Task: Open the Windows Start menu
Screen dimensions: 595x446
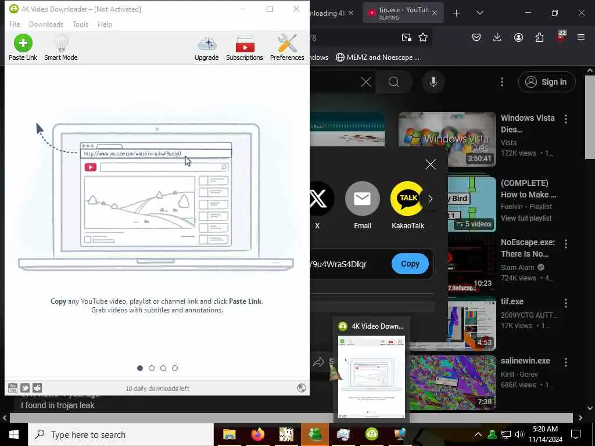Action: 14,434
